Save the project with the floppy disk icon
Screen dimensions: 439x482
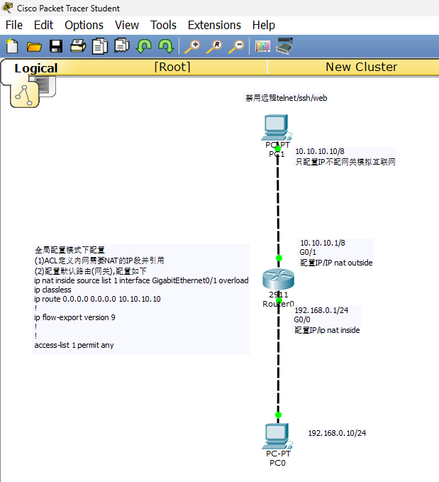56,46
